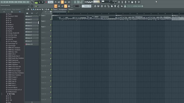Select the Vari Comp plugin in browser
This screenshot has height=103, width=184.
click(12, 94)
